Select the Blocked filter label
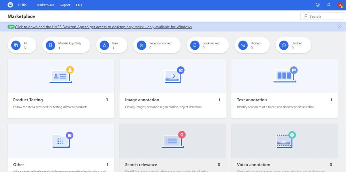This screenshot has width=346, height=172. [297, 43]
